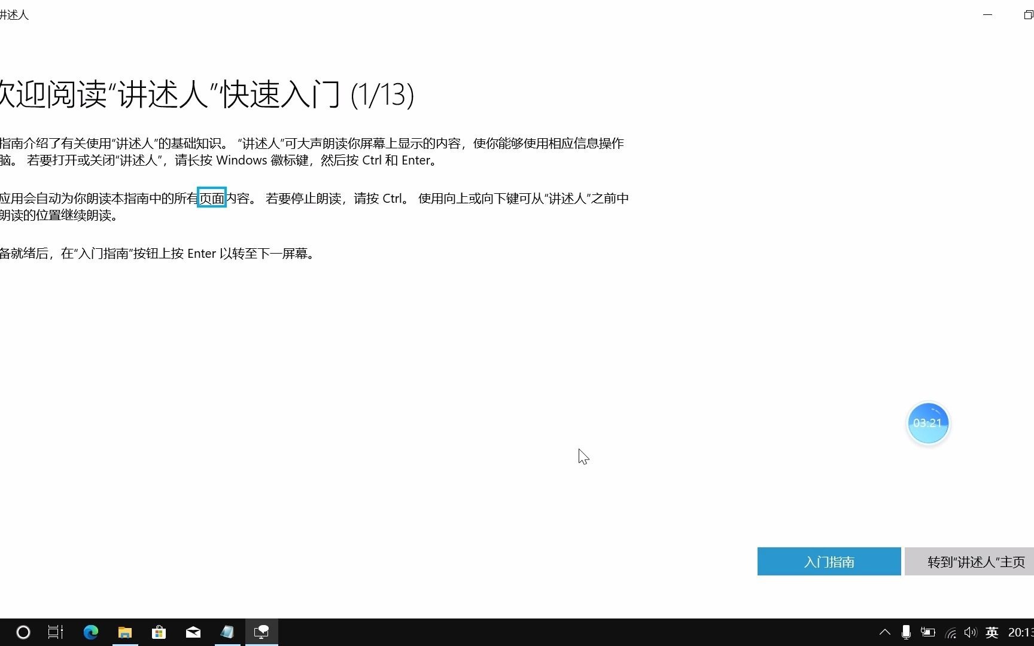Image resolution: width=1034 pixels, height=646 pixels.
Task: Click the line 朗读的位置继续朗读
Action: (60, 215)
